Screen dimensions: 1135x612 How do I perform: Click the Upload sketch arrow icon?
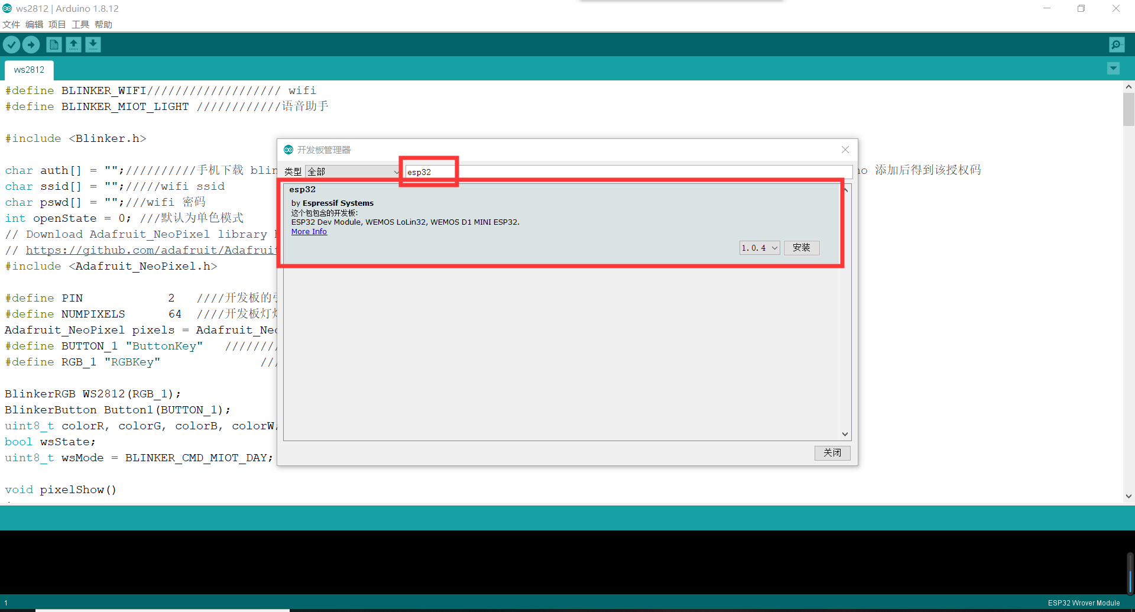click(x=31, y=44)
